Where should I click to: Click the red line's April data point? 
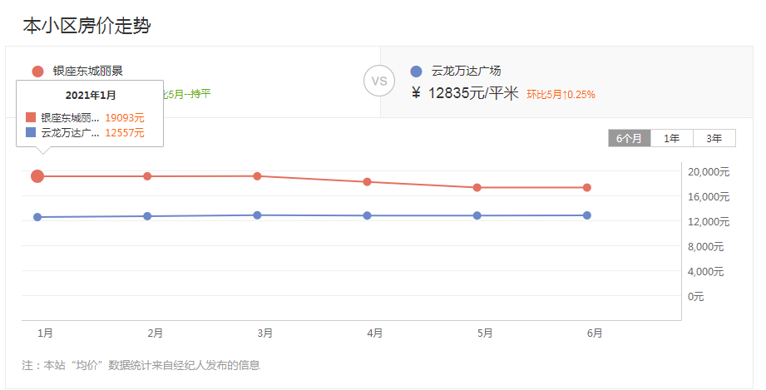point(367,182)
